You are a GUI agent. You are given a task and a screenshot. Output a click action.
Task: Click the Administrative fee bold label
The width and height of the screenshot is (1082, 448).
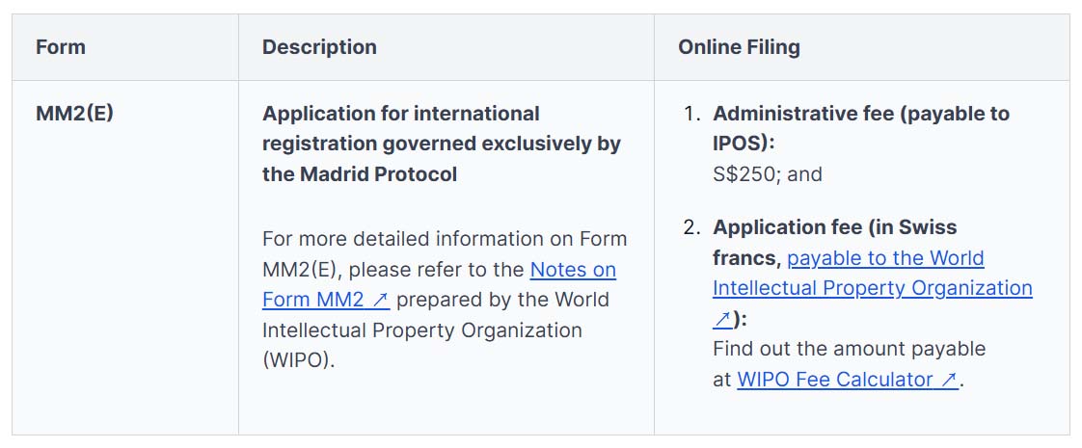tap(860, 114)
